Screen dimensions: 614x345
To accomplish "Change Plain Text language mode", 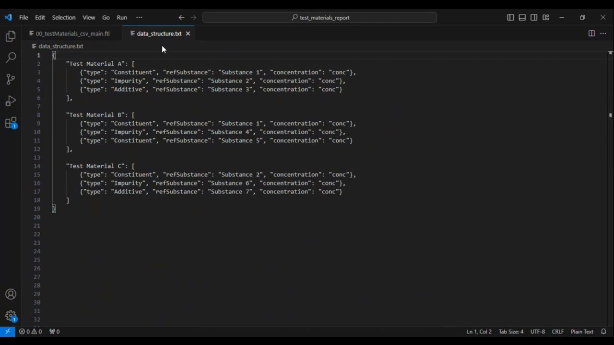I will tap(582, 332).
